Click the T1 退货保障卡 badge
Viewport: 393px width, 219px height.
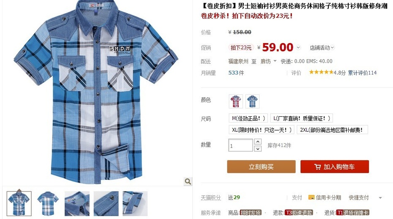coord(352,213)
